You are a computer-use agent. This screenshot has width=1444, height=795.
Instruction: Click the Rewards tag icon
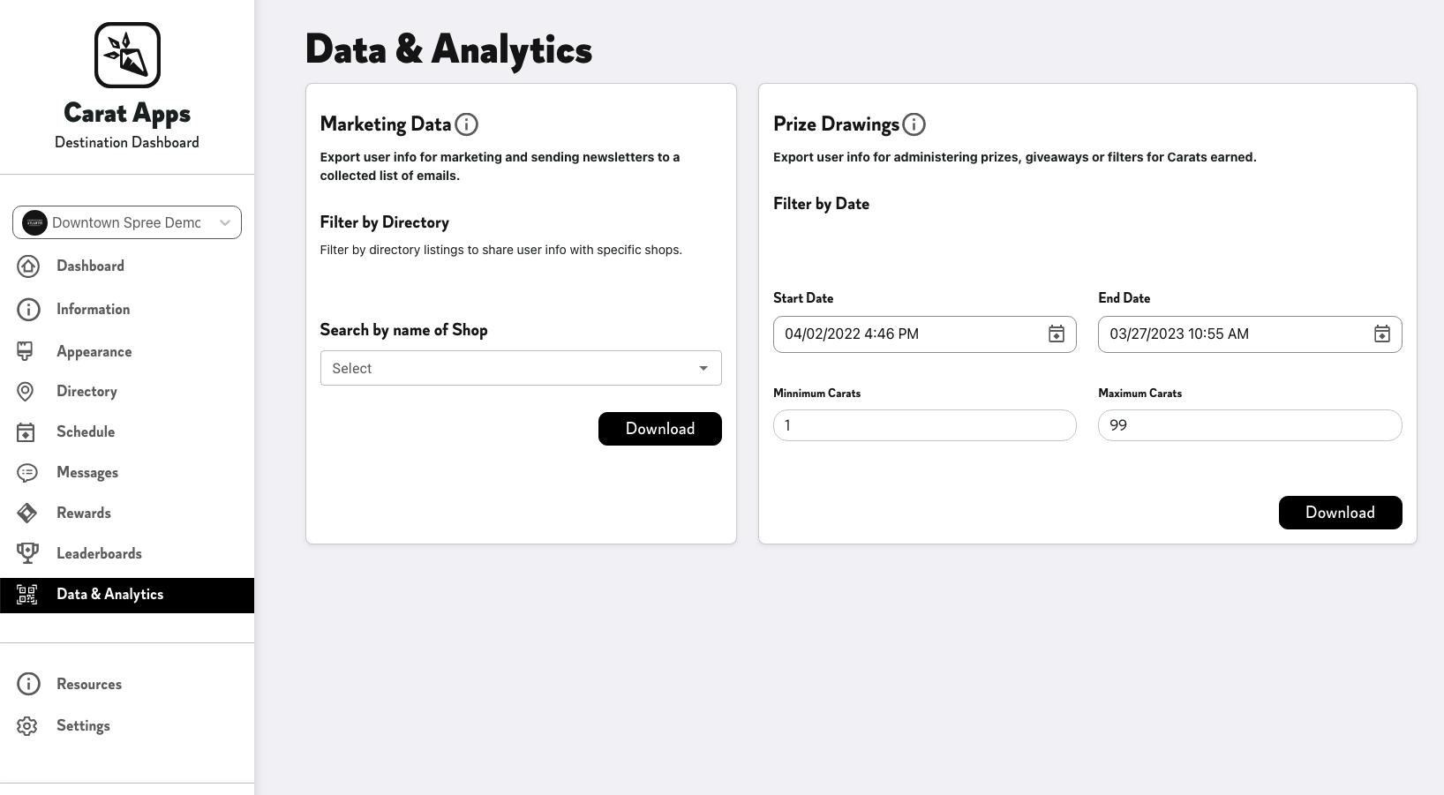click(27, 513)
